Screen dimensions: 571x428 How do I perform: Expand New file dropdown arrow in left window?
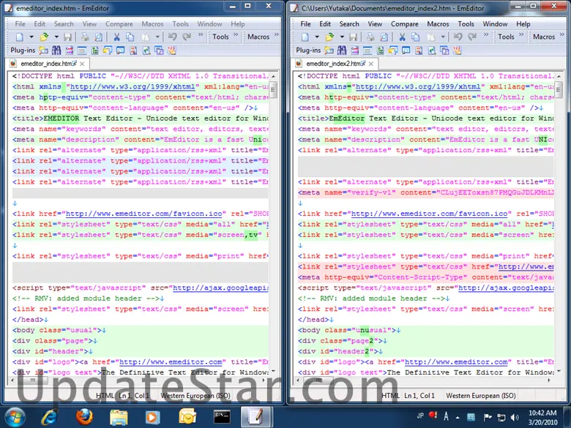[31, 37]
